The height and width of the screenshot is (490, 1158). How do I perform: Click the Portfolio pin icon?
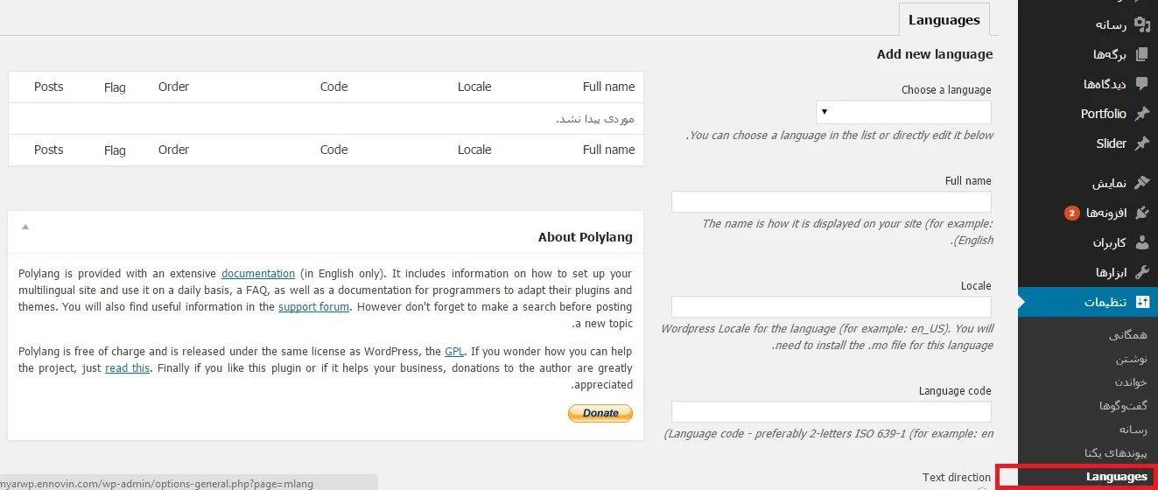pyautogui.click(x=1141, y=114)
